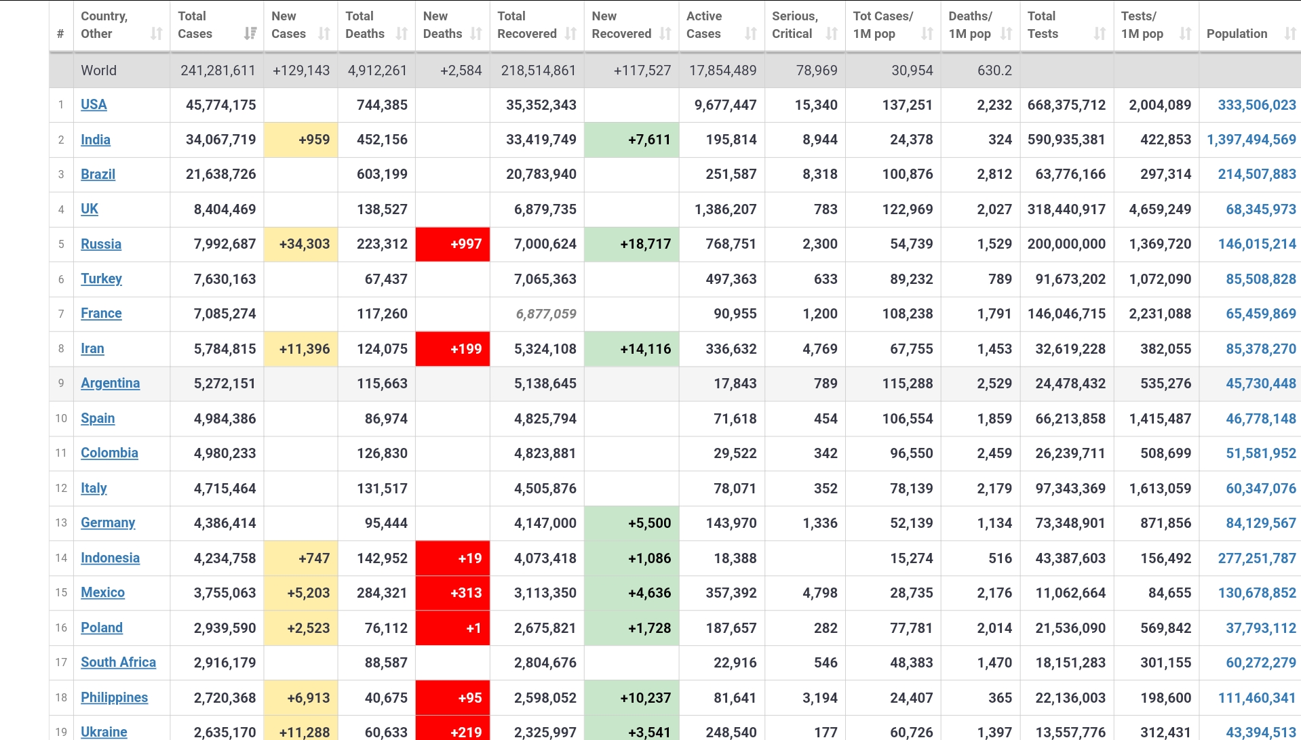This screenshot has width=1301, height=740.
Task: Select the Country, Other column header text
Action: coord(104,24)
